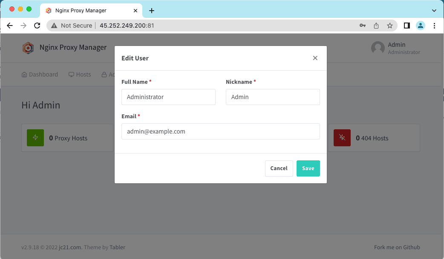Cancel the Edit User dialog

pos(279,168)
